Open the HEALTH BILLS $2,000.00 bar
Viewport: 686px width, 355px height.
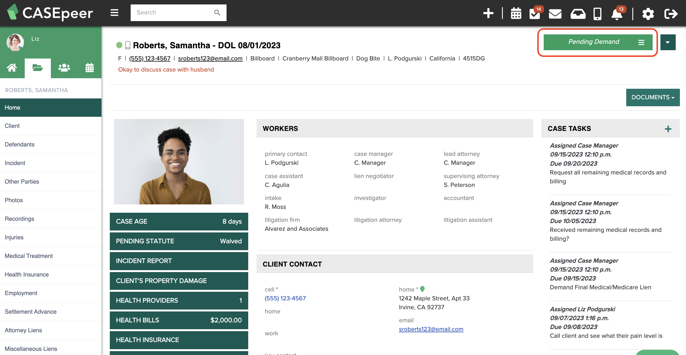tap(179, 320)
